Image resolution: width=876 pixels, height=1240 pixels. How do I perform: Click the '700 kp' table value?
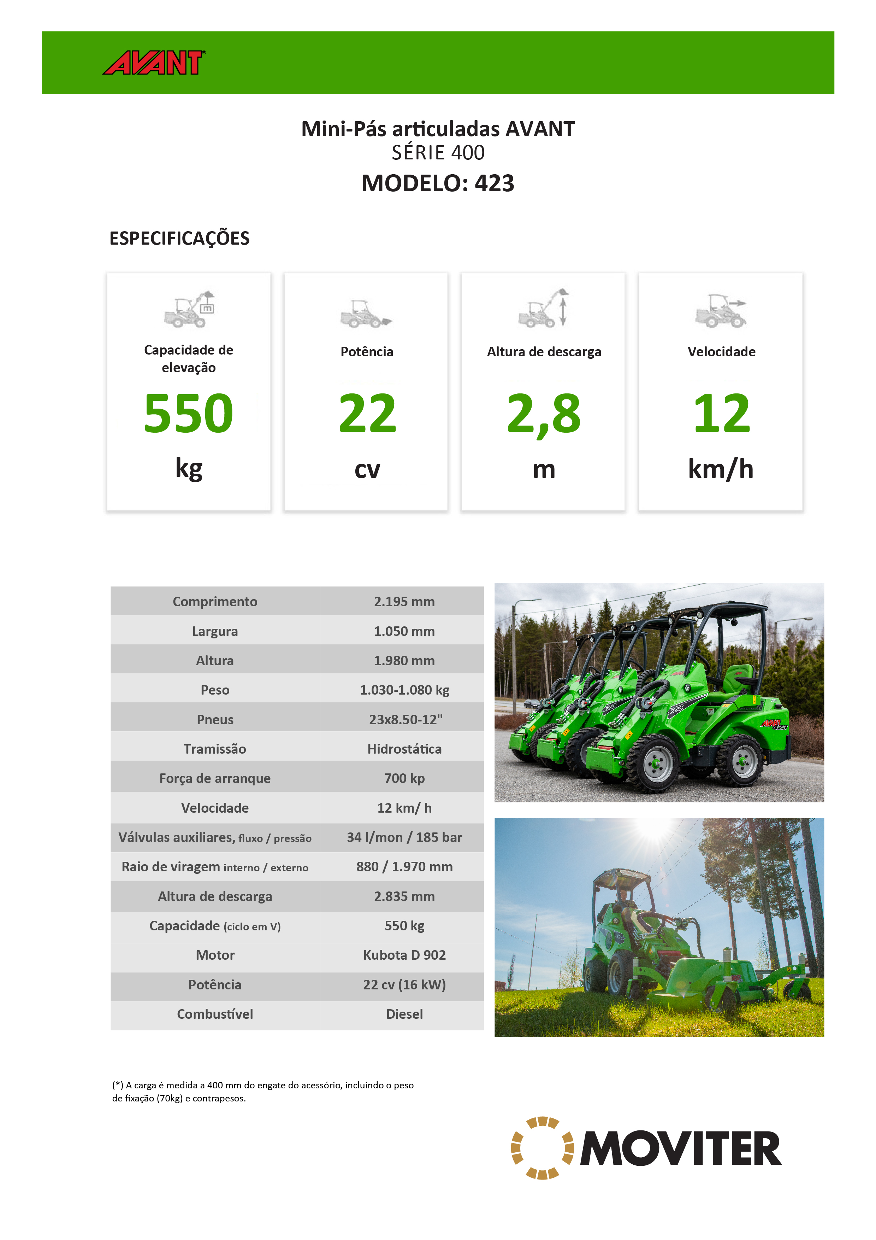tap(404, 778)
